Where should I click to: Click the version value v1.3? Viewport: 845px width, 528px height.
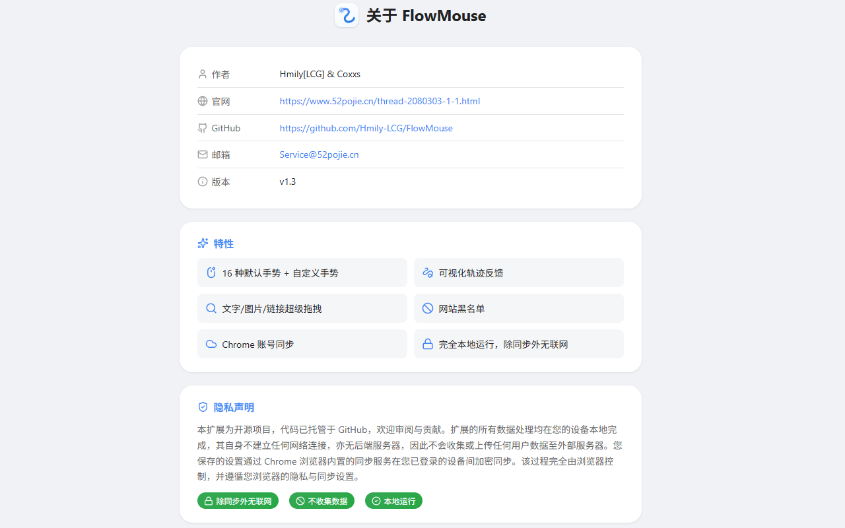tap(288, 181)
